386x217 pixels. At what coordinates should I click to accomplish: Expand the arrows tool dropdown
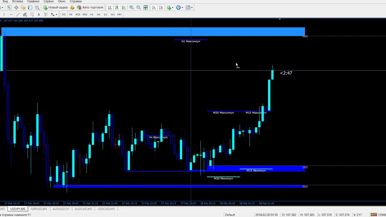[56, 14]
